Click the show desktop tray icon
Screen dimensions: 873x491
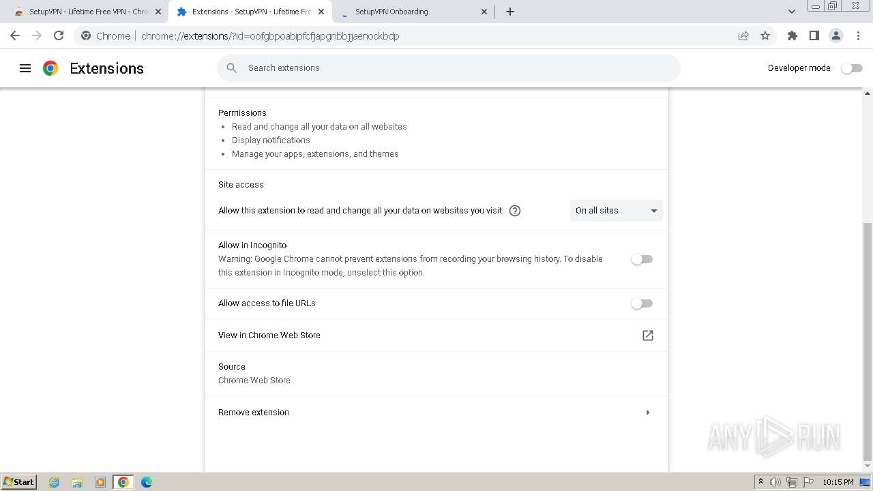[865, 482]
